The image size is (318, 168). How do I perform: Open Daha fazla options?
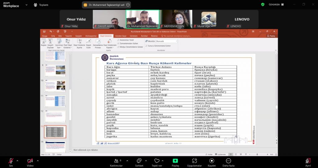point(228,162)
